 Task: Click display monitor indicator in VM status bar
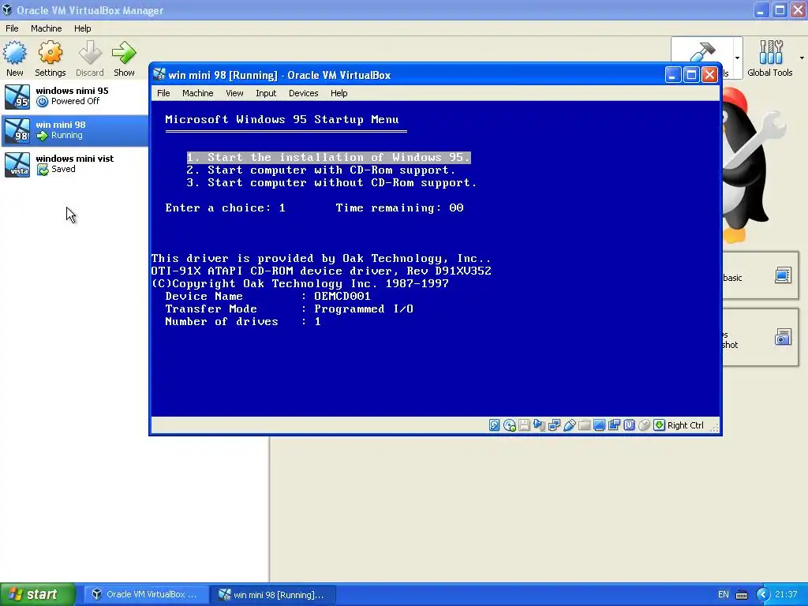(599, 425)
